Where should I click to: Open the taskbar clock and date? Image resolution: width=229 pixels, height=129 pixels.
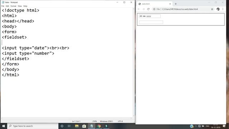[215, 126]
